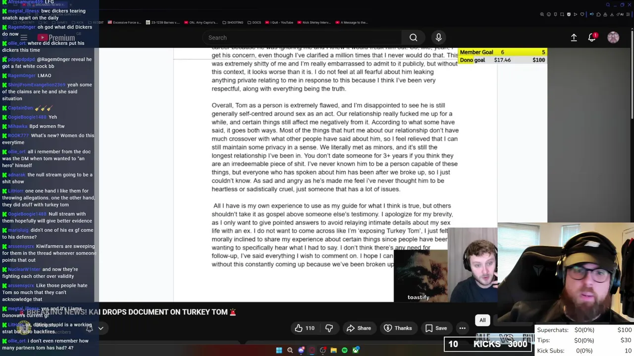Click the Member Goal bar

click(x=502, y=52)
